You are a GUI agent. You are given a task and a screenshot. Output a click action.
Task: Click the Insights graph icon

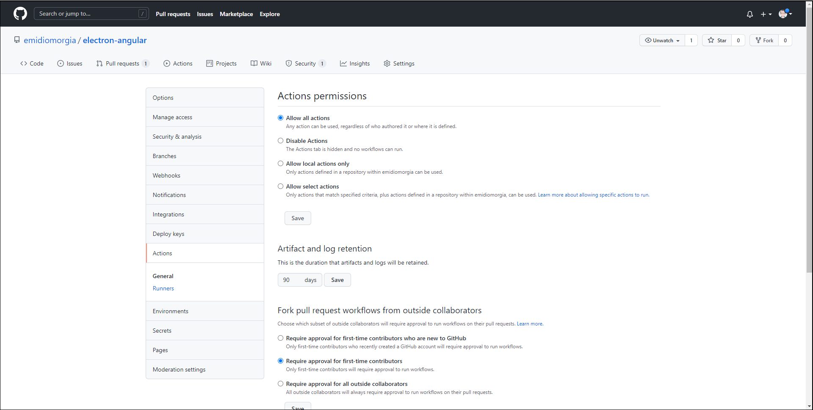(x=343, y=63)
